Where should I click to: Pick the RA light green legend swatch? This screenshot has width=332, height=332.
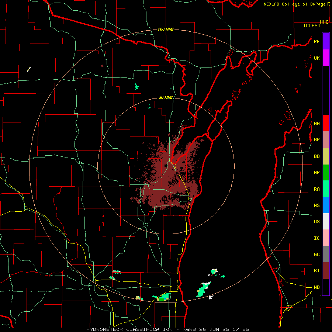[326, 189]
